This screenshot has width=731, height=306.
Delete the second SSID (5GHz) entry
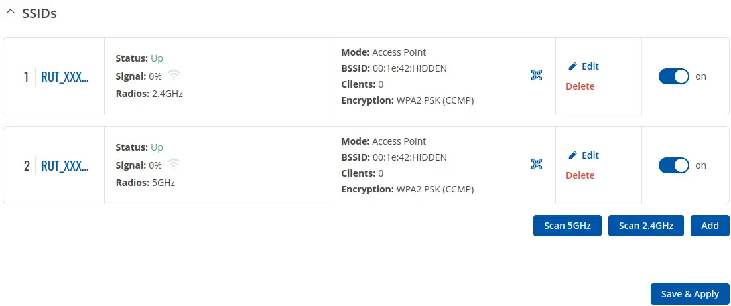pyautogui.click(x=580, y=175)
